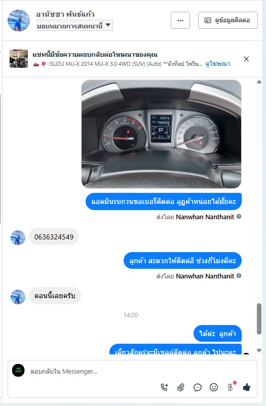This screenshot has height=406, width=266.
Task: Open the dashboard photo in the chat
Action: [x=161, y=134]
